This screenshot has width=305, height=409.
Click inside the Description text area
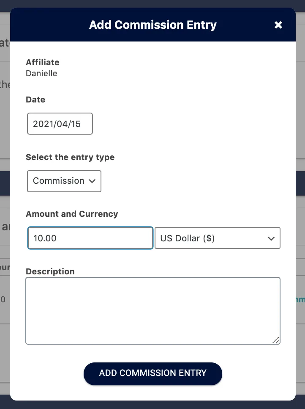point(152,310)
